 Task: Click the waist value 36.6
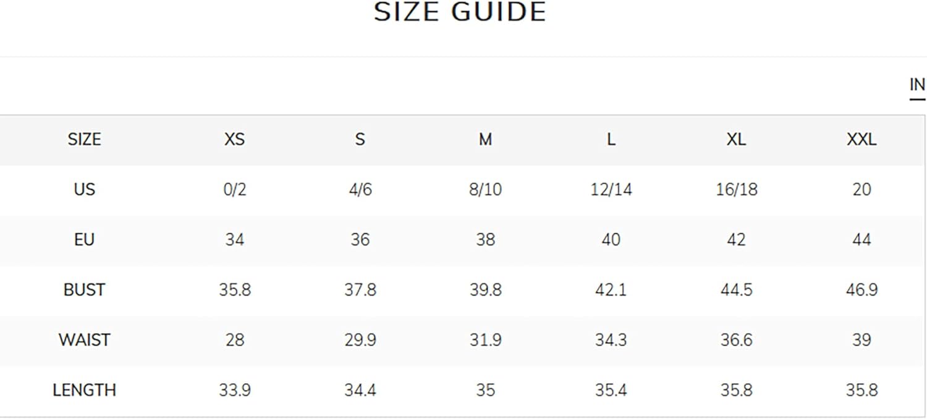[736, 339]
